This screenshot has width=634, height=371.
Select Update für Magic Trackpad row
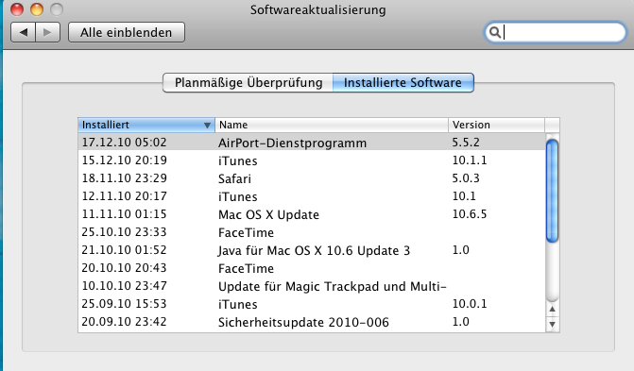click(312, 286)
